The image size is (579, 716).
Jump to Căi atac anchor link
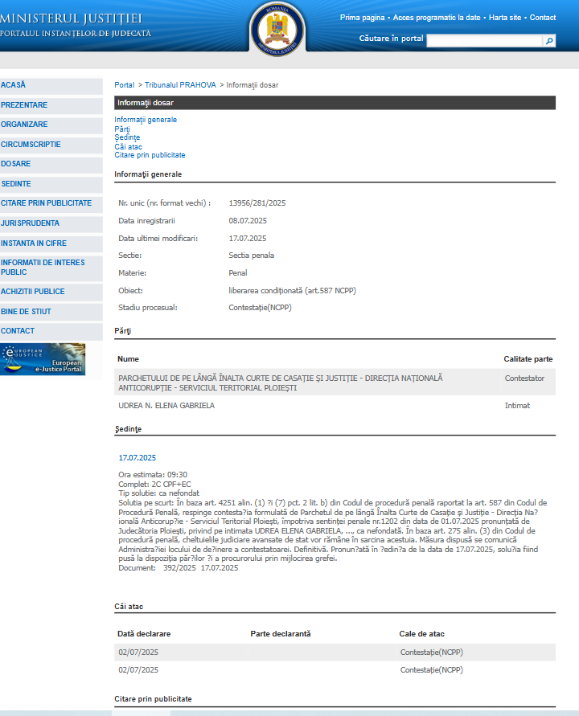click(128, 146)
